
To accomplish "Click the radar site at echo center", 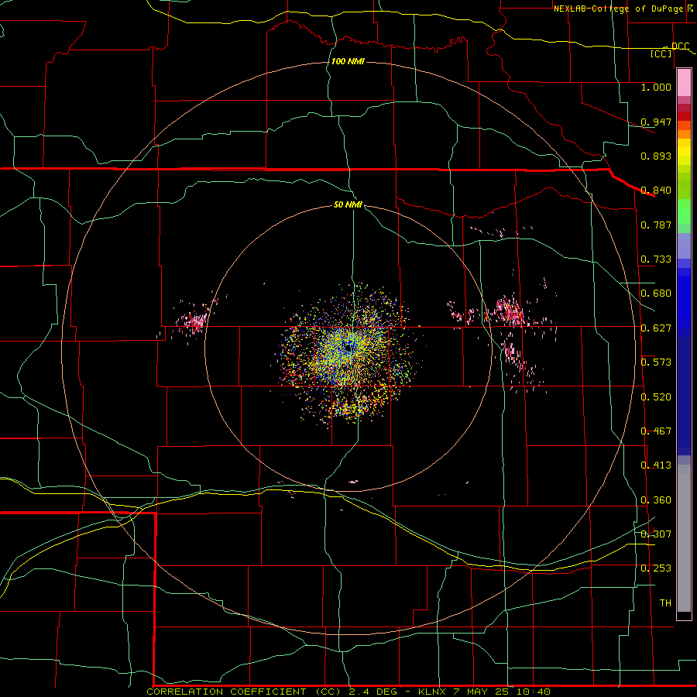I will tap(349, 348).
